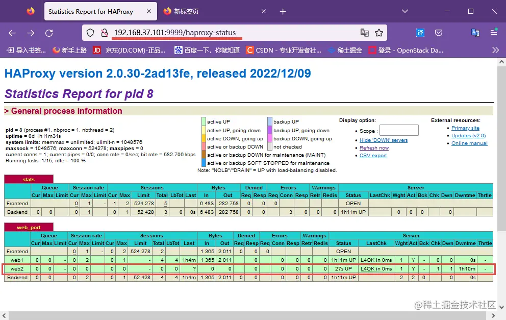Open the OpenStack Dashboard login bookmark
Image resolution: width=506 pixels, height=320 pixels.
(x=406, y=50)
